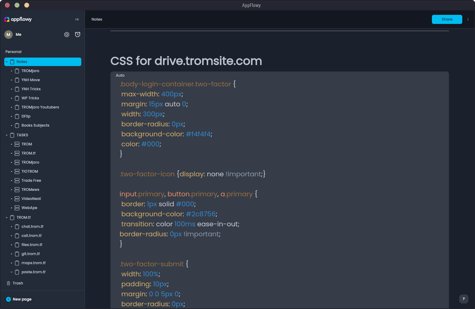Open settings with the gear icon
475x309 pixels.
67,35
